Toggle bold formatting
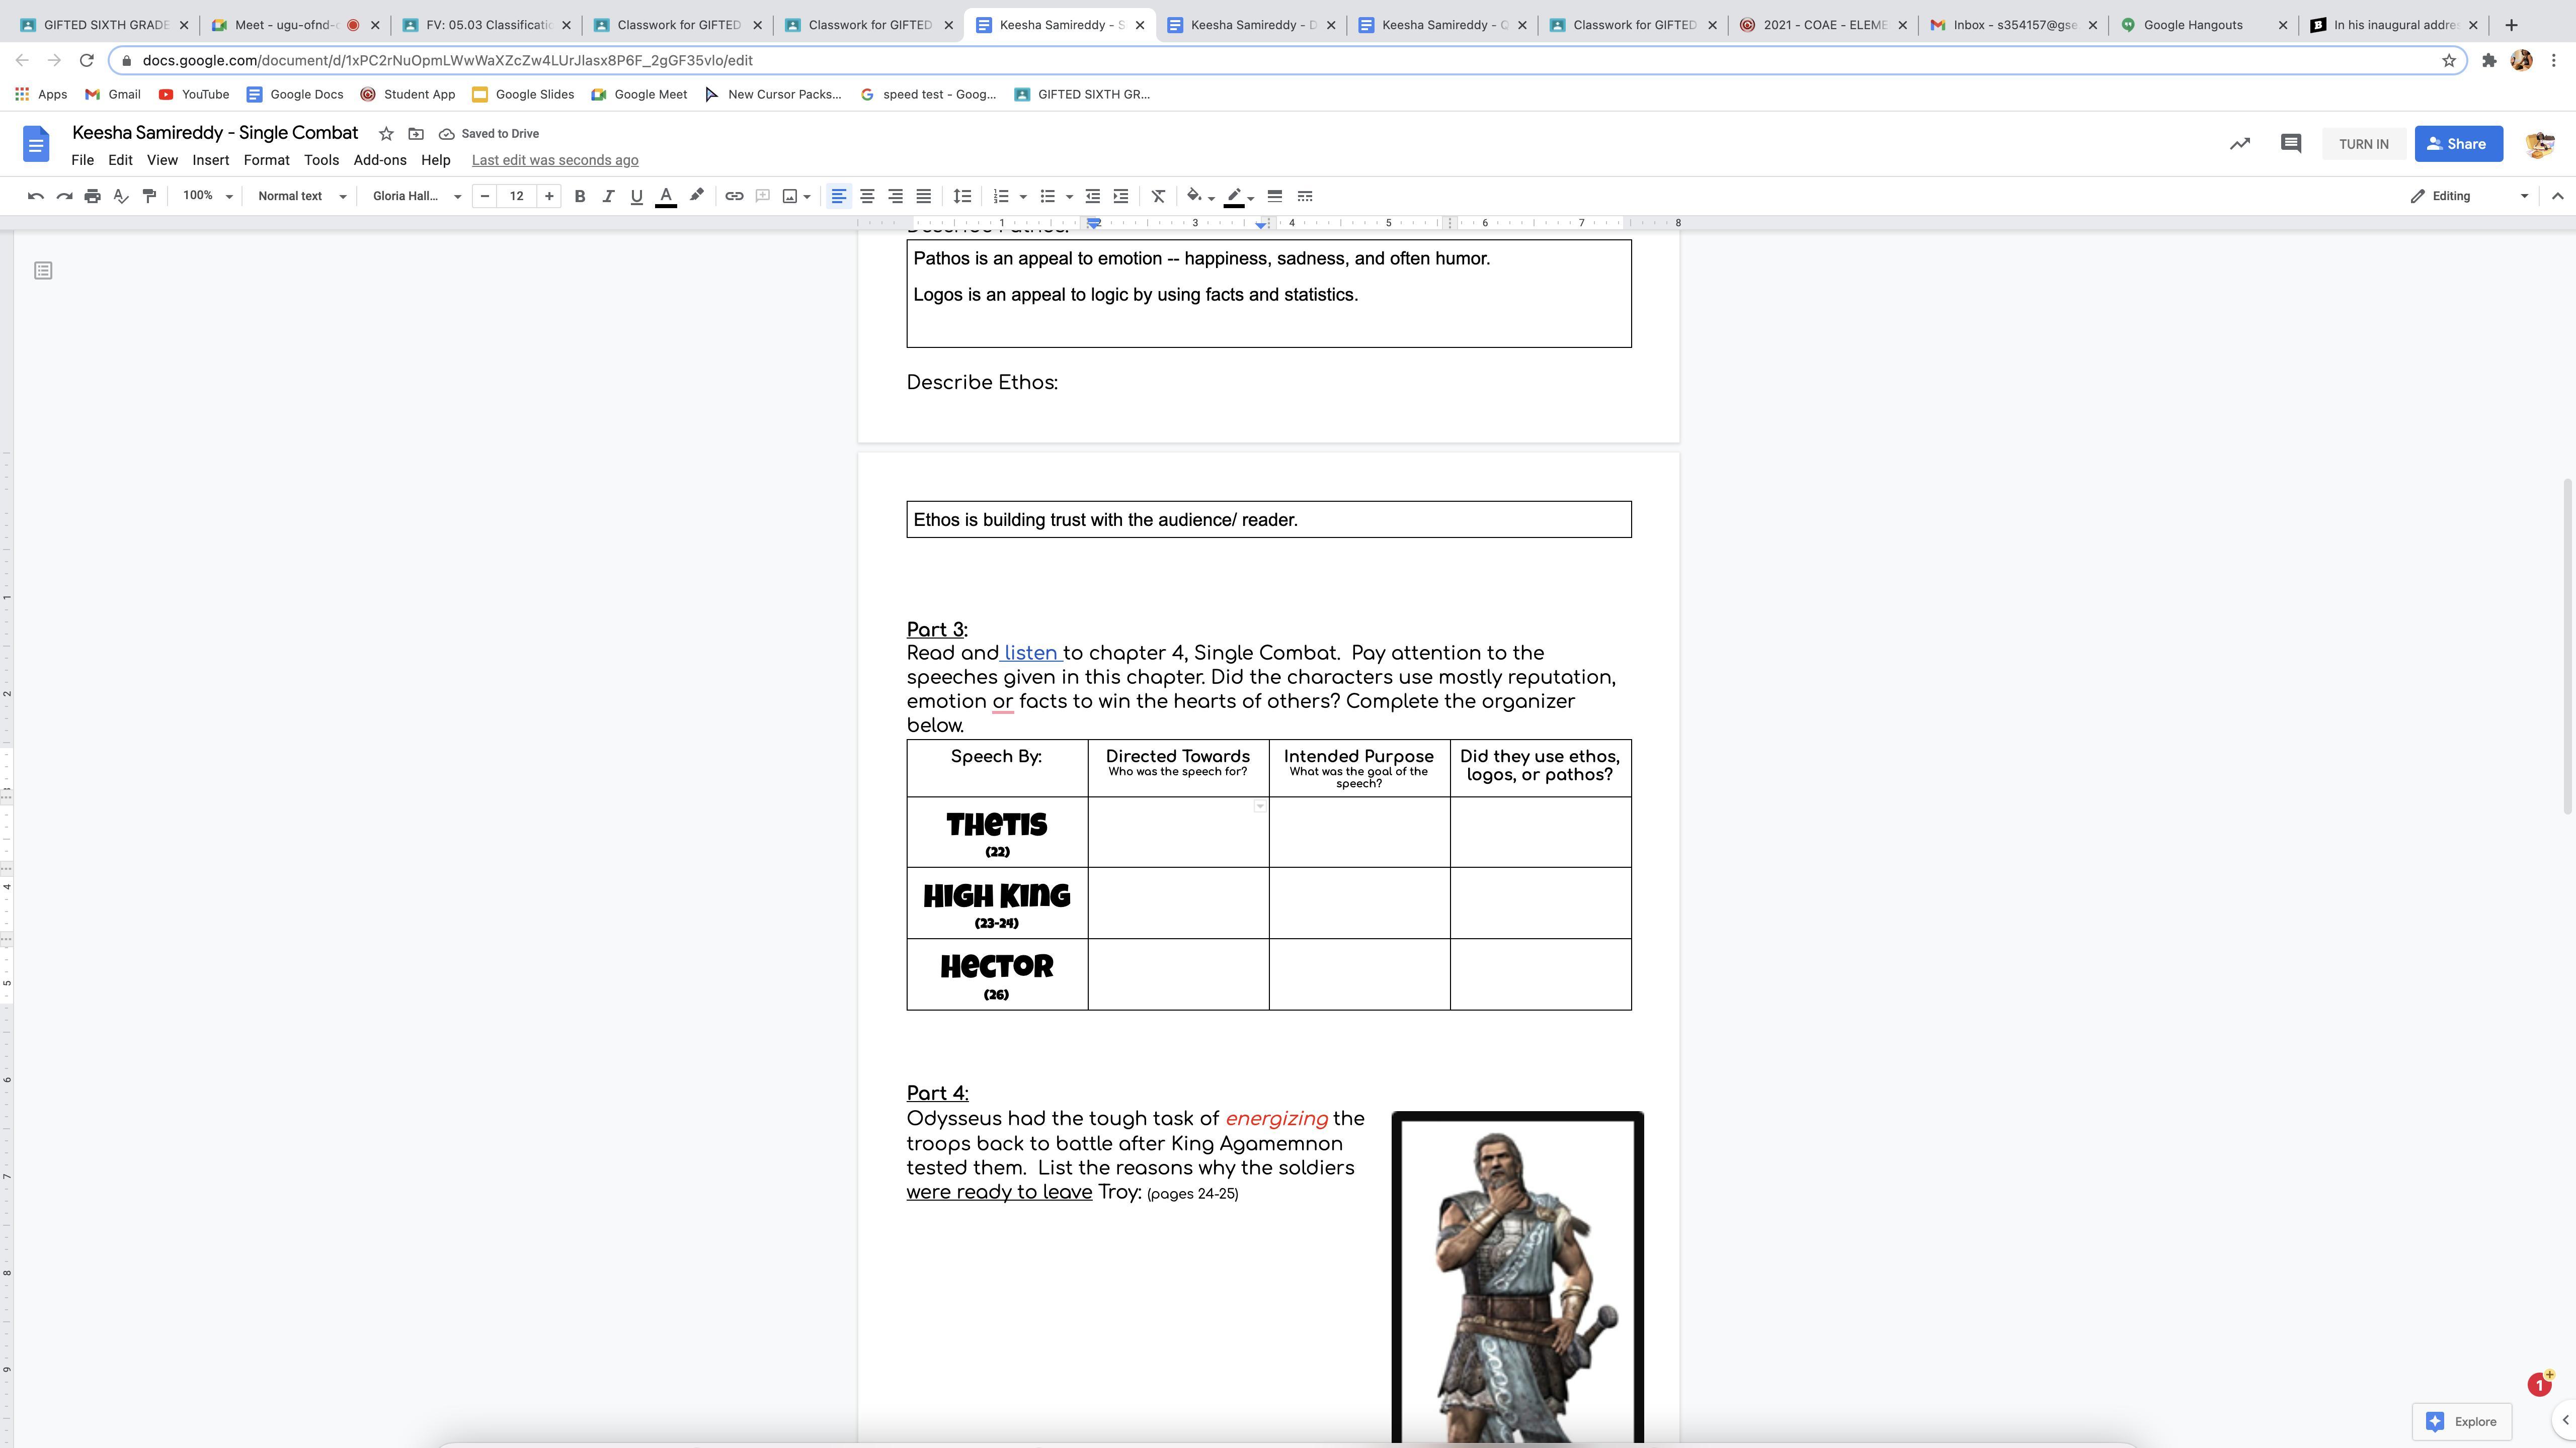This screenshot has width=2576, height=1448. 579,196
